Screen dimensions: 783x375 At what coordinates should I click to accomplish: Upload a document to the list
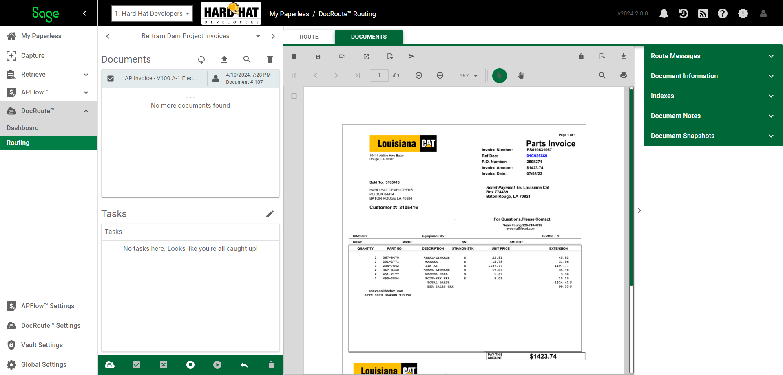(x=224, y=59)
